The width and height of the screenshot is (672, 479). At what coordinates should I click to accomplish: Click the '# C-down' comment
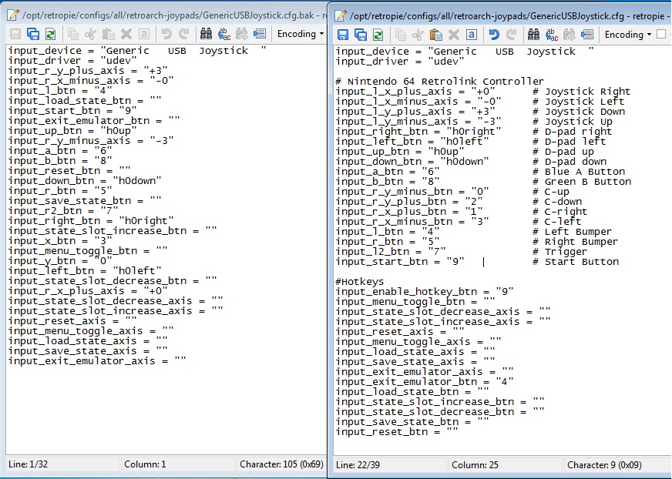557,201
